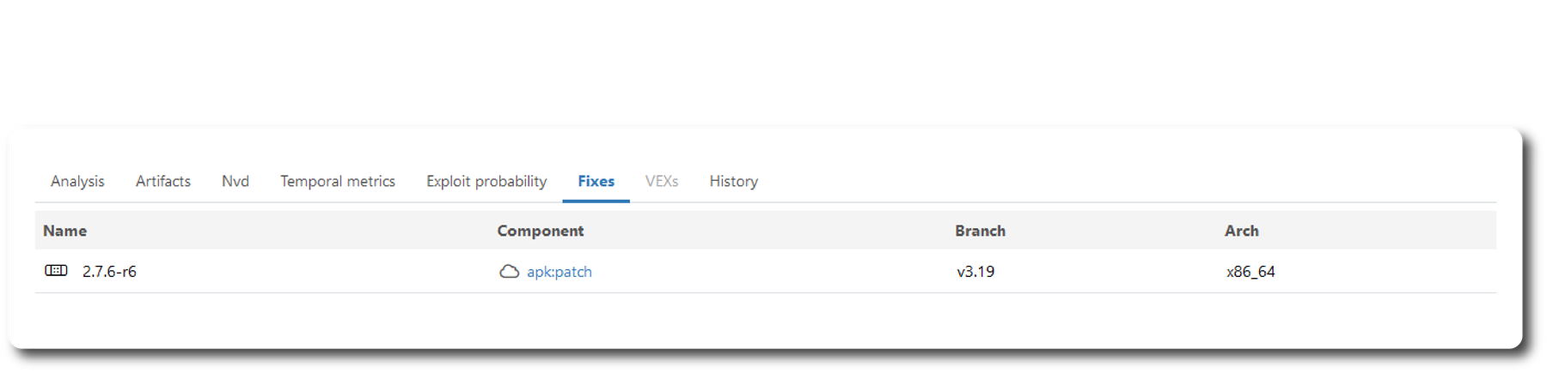Select the Fixes tab
Image resolution: width=1547 pixels, height=373 pixels.
point(596,181)
